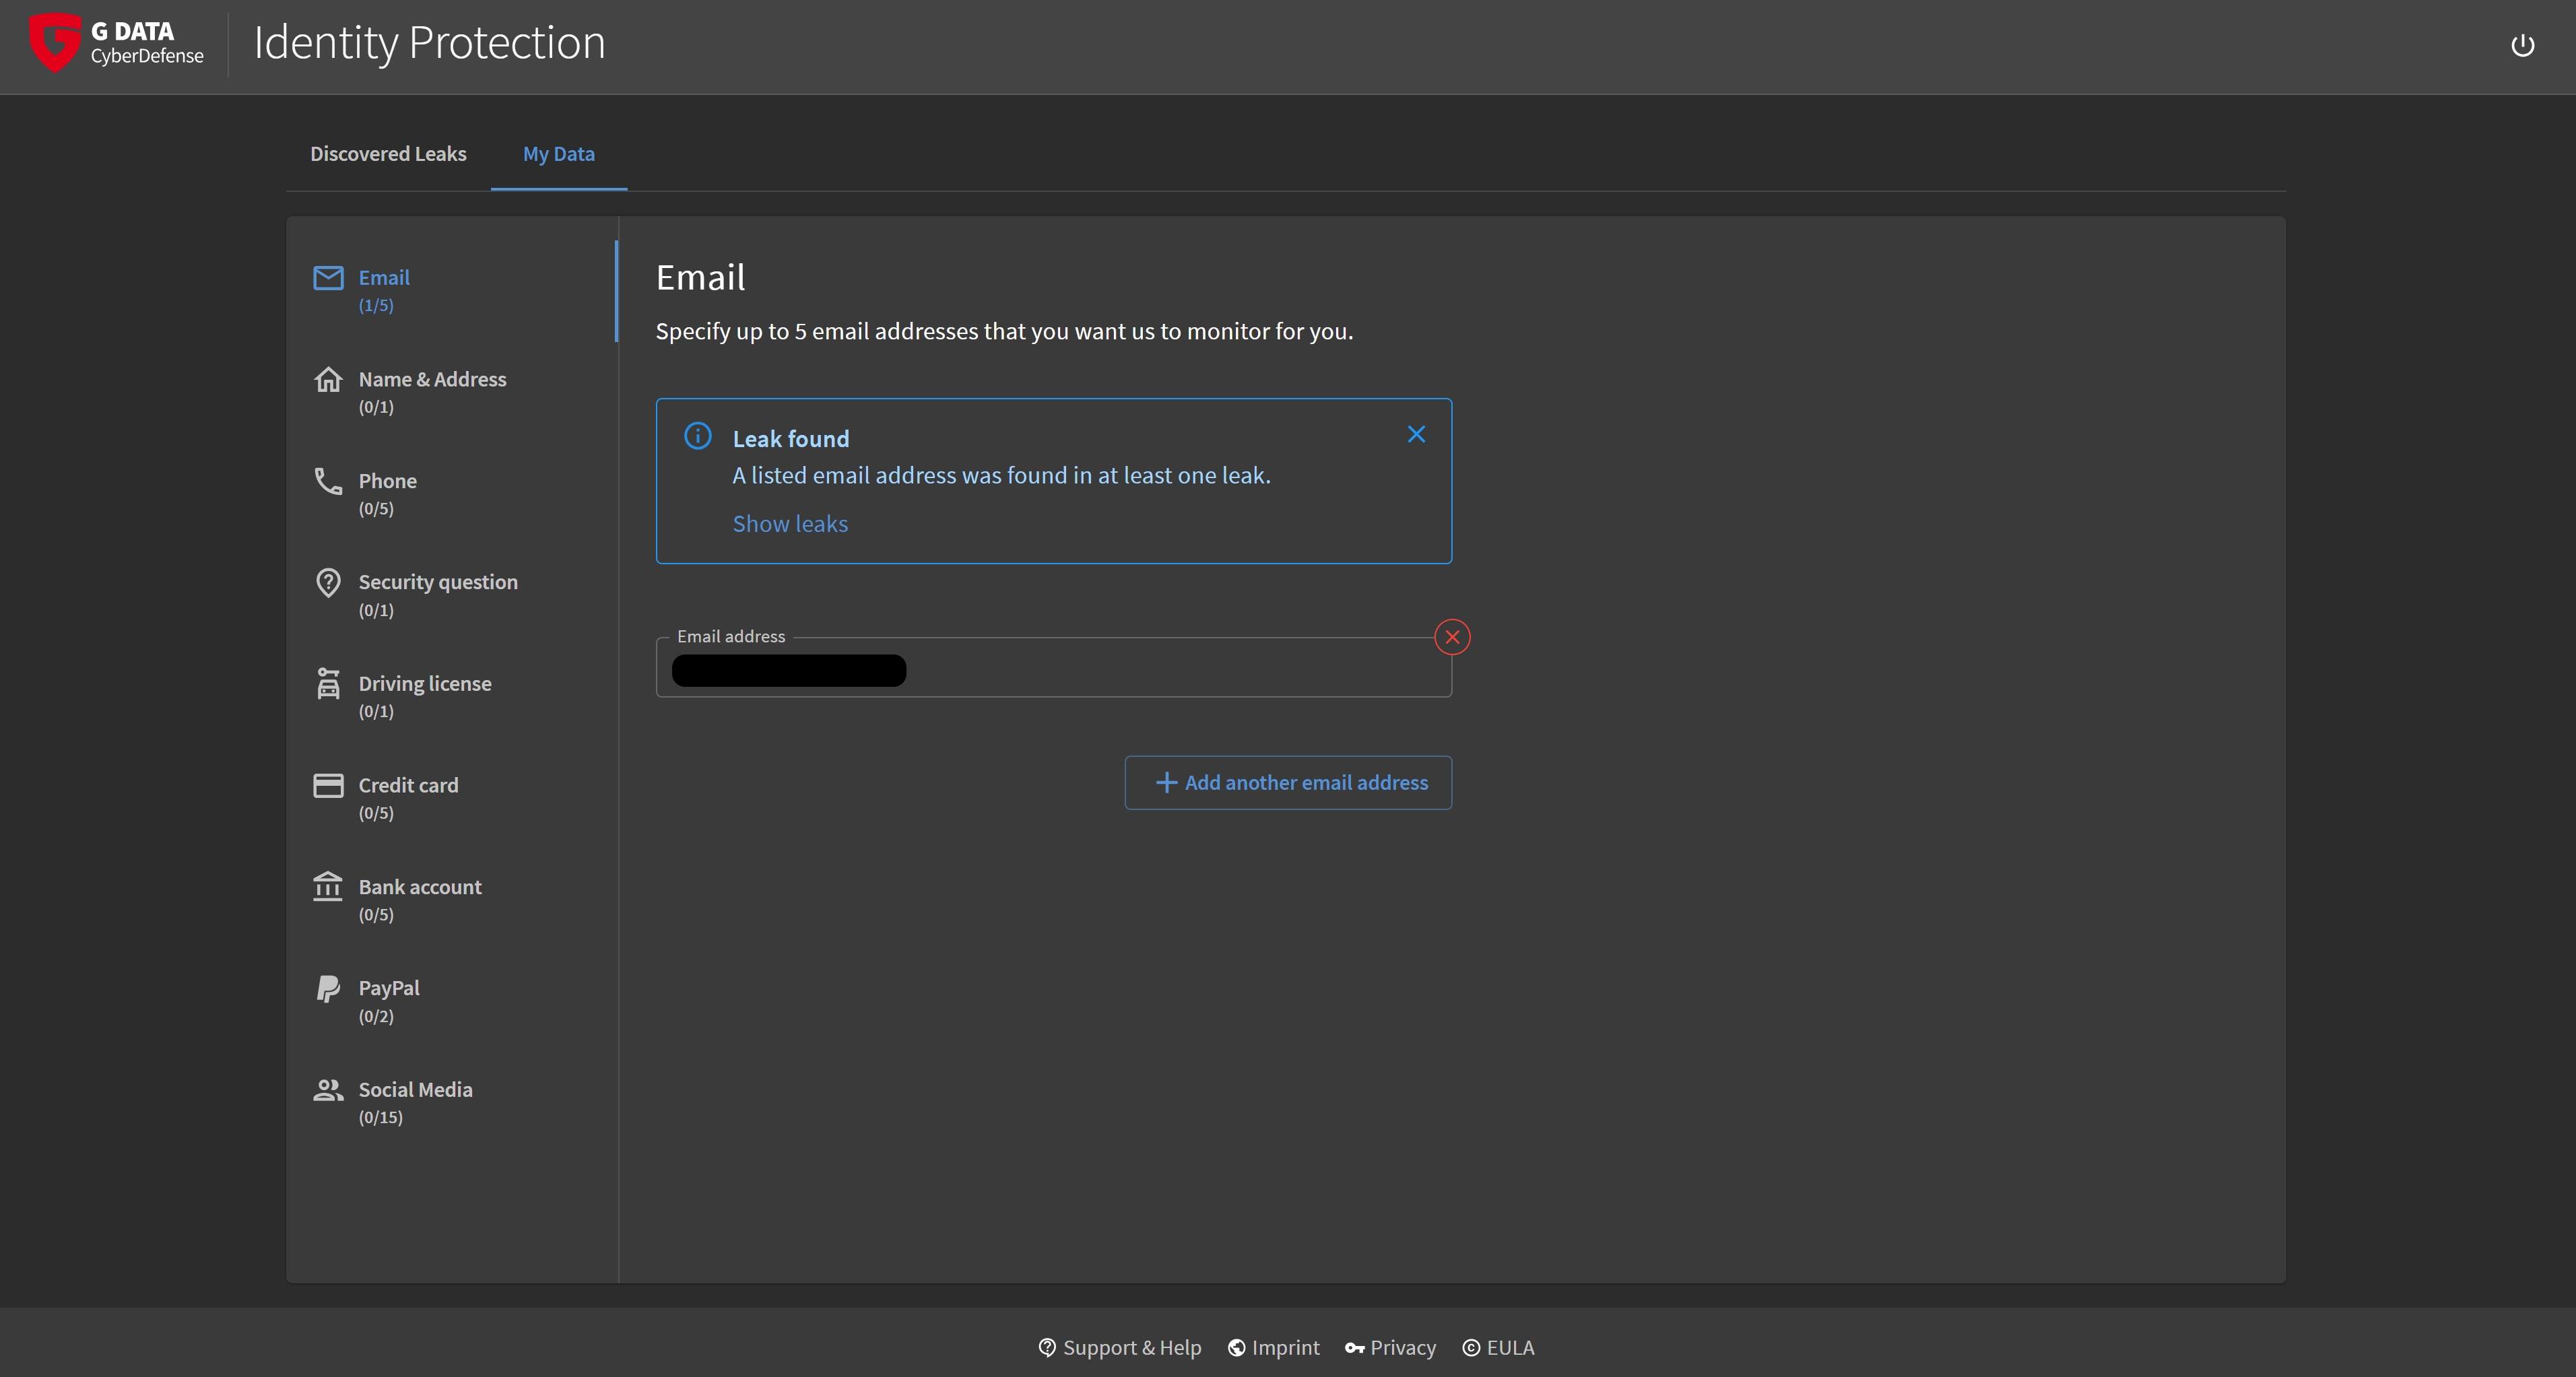Select the Phone category

[387, 493]
